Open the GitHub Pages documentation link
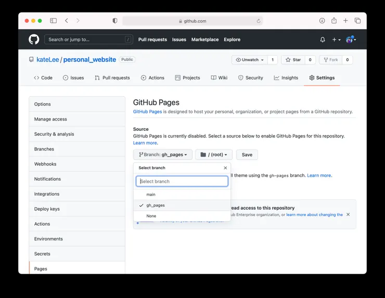Image resolution: width=385 pixels, height=298 pixels. tap(147, 112)
